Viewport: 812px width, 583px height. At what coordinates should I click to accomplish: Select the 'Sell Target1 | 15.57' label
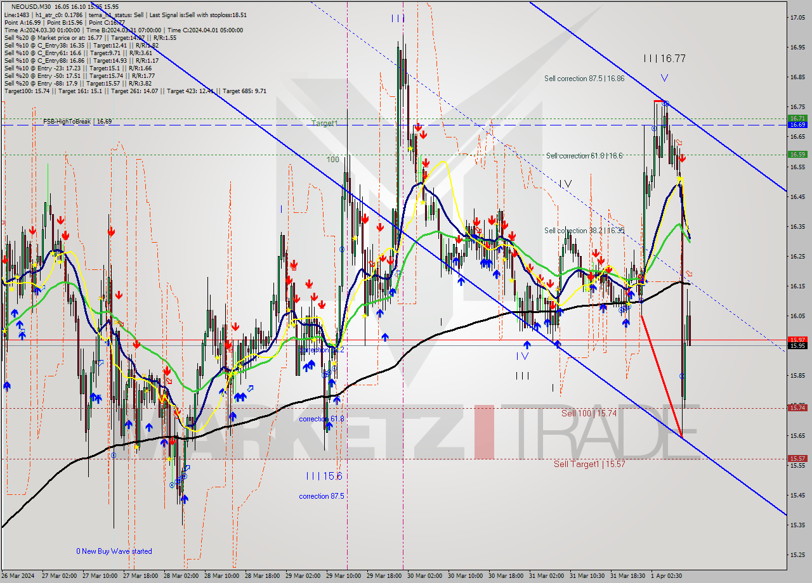pyautogui.click(x=589, y=464)
